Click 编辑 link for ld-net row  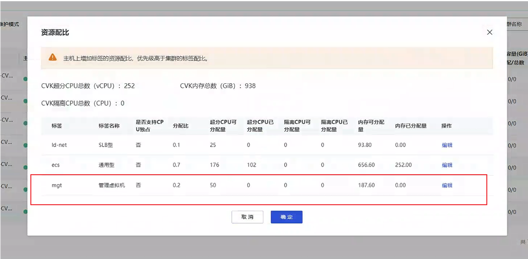pos(447,145)
